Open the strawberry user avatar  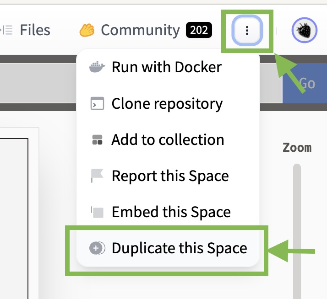click(x=304, y=30)
